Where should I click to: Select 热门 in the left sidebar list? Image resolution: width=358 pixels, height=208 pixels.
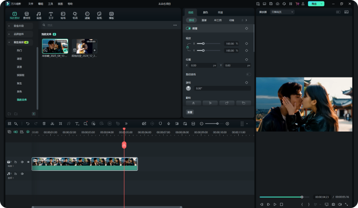[x=20, y=50]
